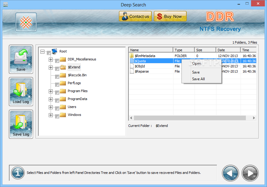Click the Save Log folder icon

[21, 124]
